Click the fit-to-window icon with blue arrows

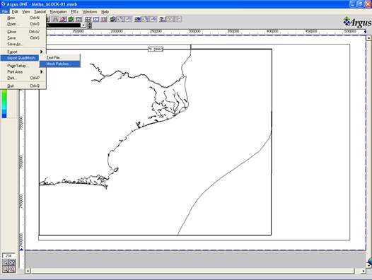(x=12, y=263)
